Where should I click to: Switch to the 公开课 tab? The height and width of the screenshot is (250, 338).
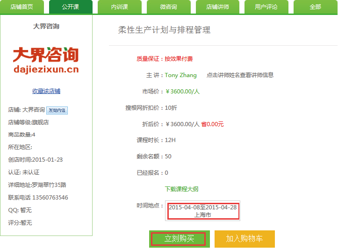(x=71, y=7)
